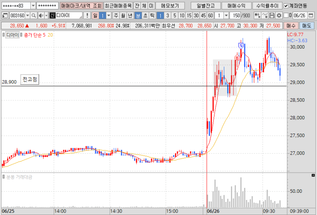The width and height of the screenshot is (317, 215).
Task: Open 수익률추이 return trend
Action: [x=267, y=6]
